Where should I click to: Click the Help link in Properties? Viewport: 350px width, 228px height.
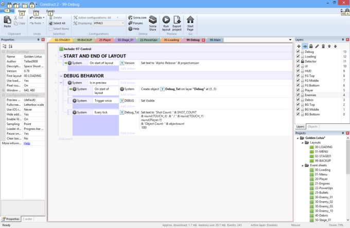tap(27, 143)
